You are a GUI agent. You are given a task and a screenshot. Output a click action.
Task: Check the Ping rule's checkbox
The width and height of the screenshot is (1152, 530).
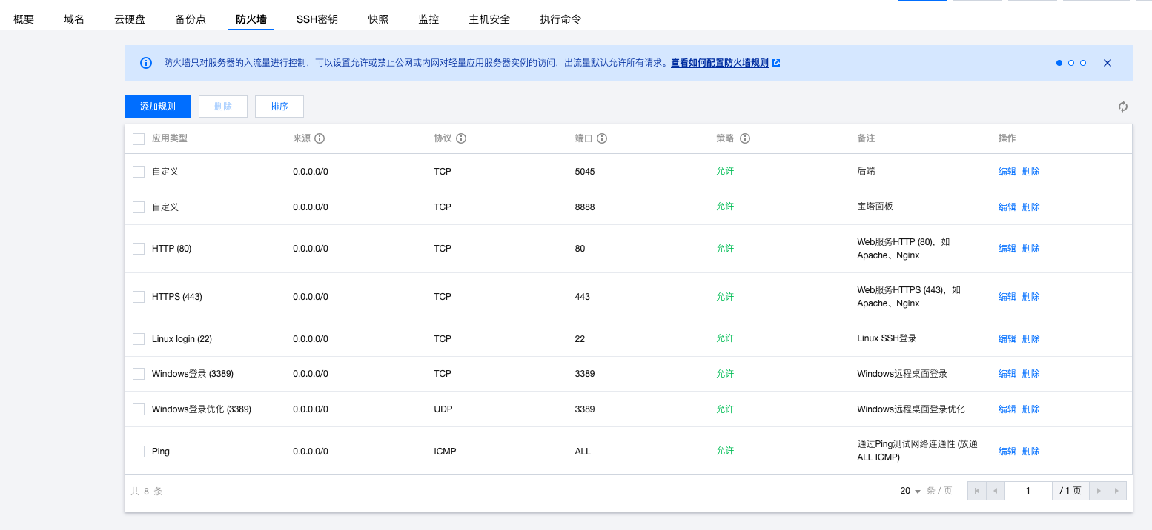click(x=138, y=451)
